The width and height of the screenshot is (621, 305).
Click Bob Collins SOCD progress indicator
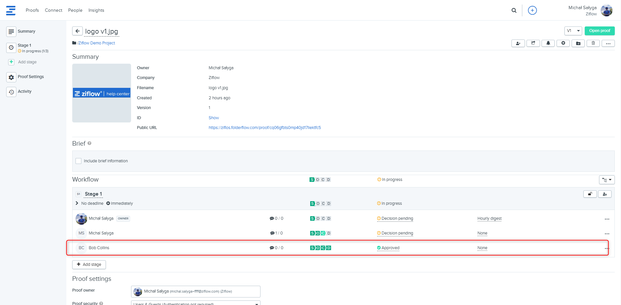coord(321,248)
